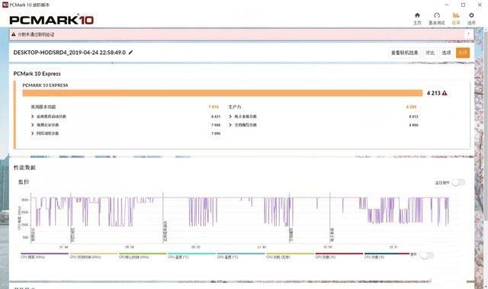Click warning icon in the pink validation banner
The width and height of the screenshot is (488, 289).
[x=14, y=34]
